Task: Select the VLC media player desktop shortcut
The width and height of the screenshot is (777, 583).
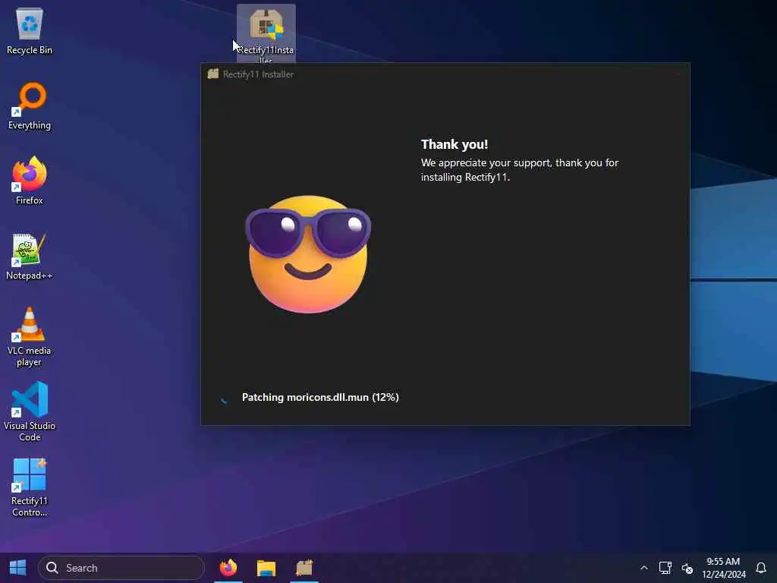Action: (30, 337)
